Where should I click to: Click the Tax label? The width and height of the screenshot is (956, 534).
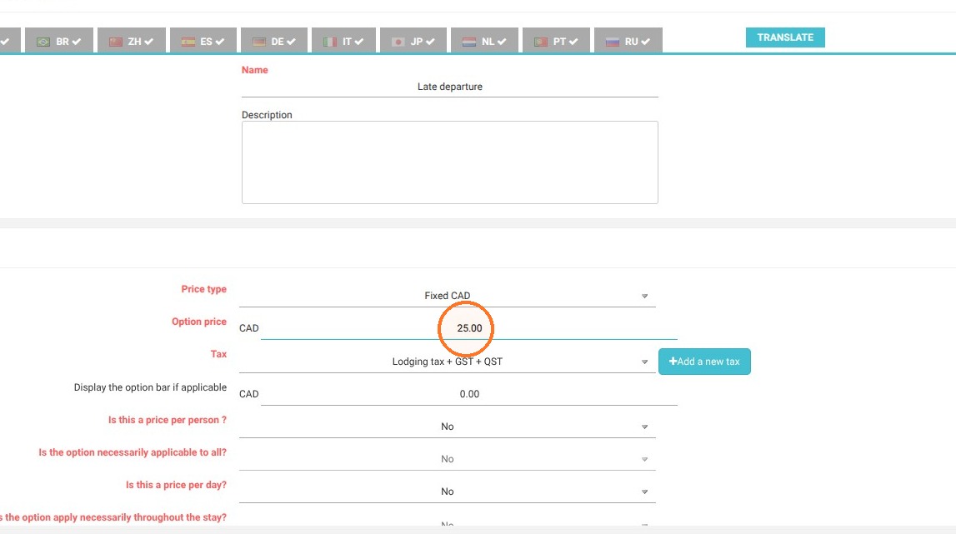[x=218, y=353]
